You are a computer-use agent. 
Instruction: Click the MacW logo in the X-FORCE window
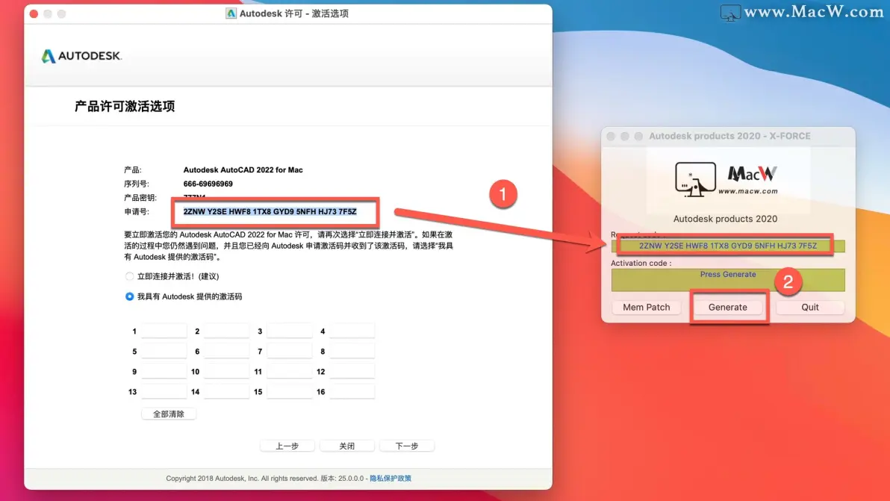tap(726, 179)
